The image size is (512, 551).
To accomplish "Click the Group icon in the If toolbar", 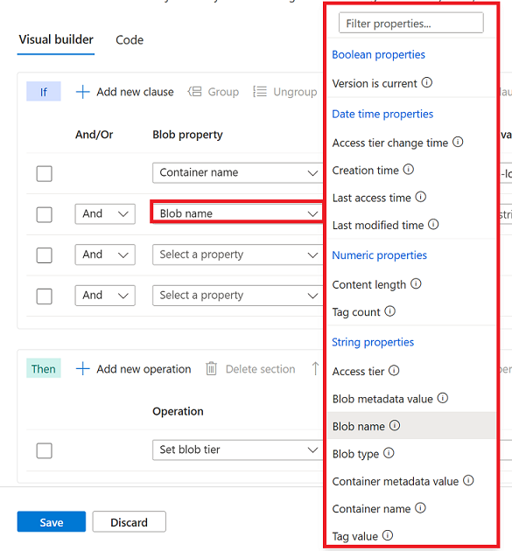I will tap(194, 92).
